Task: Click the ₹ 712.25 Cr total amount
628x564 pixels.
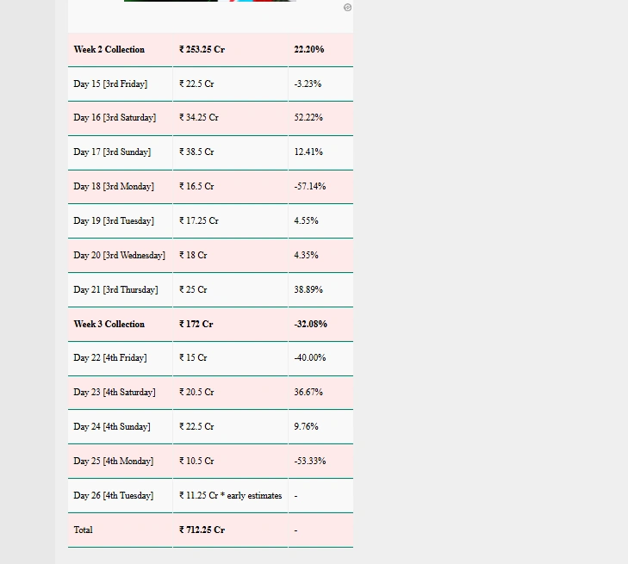Action: click(x=202, y=530)
